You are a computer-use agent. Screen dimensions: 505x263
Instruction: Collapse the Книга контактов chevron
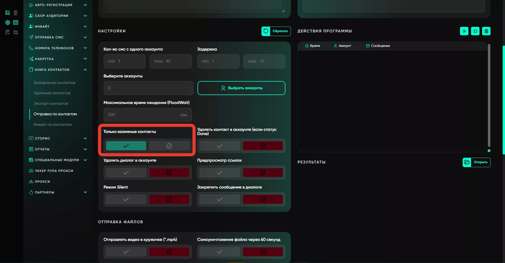[x=85, y=70]
